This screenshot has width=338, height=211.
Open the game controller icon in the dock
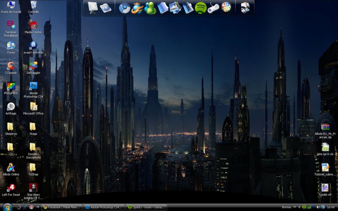pos(213,8)
